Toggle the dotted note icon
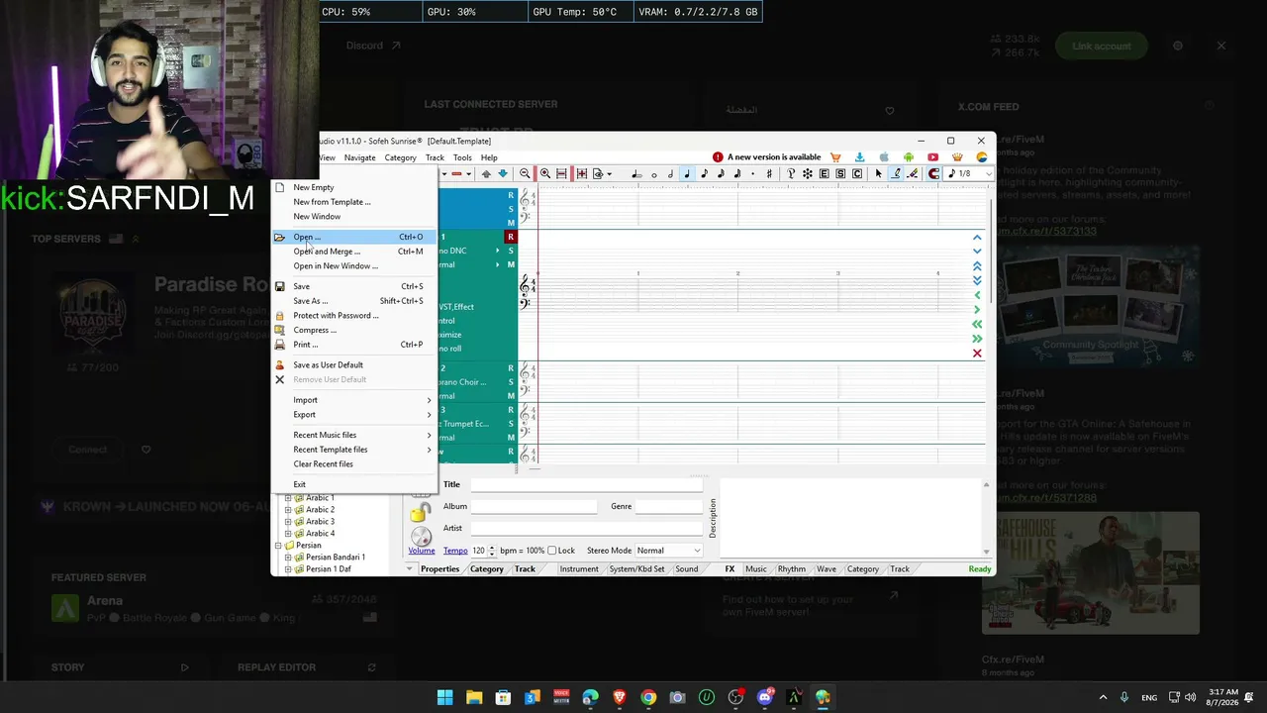Screen dimensions: 1267x713 click(753, 173)
